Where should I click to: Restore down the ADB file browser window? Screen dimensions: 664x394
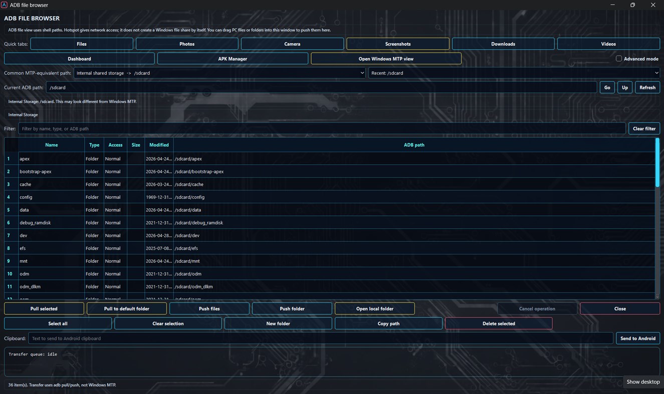pos(632,5)
